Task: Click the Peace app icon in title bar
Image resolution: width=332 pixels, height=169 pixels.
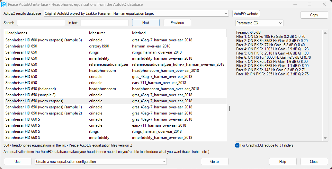Action: pyautogui.click(x=4, y=4)
